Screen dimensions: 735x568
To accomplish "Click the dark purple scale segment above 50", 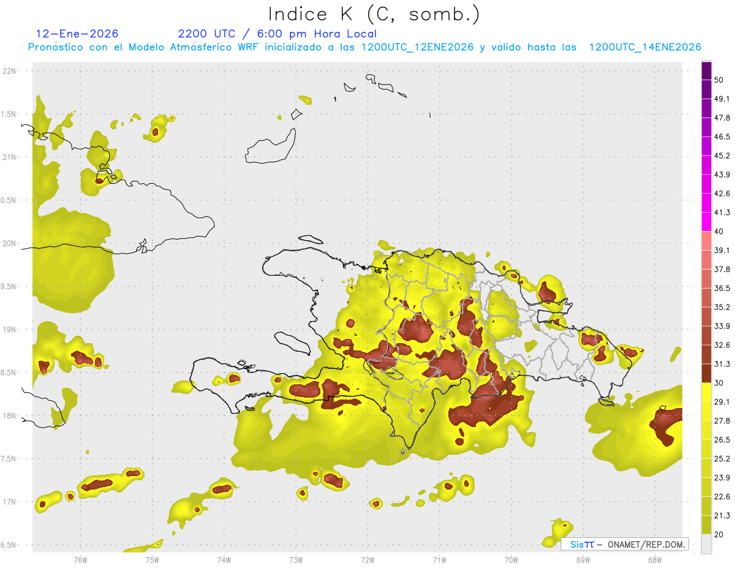I will click(x=706, y=71).
